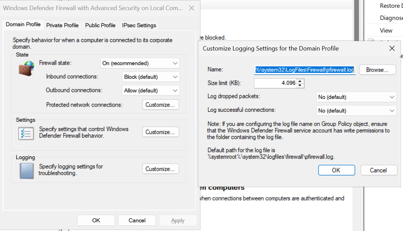
Task: Switch to the Domain Profile tab
Action: (23, 24)
